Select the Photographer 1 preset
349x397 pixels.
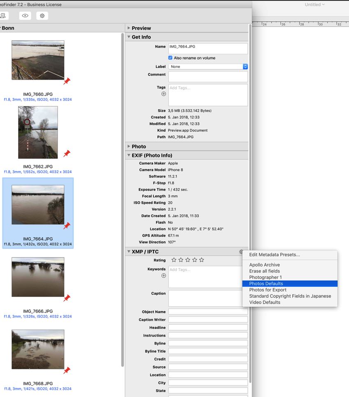pos(290,277)
